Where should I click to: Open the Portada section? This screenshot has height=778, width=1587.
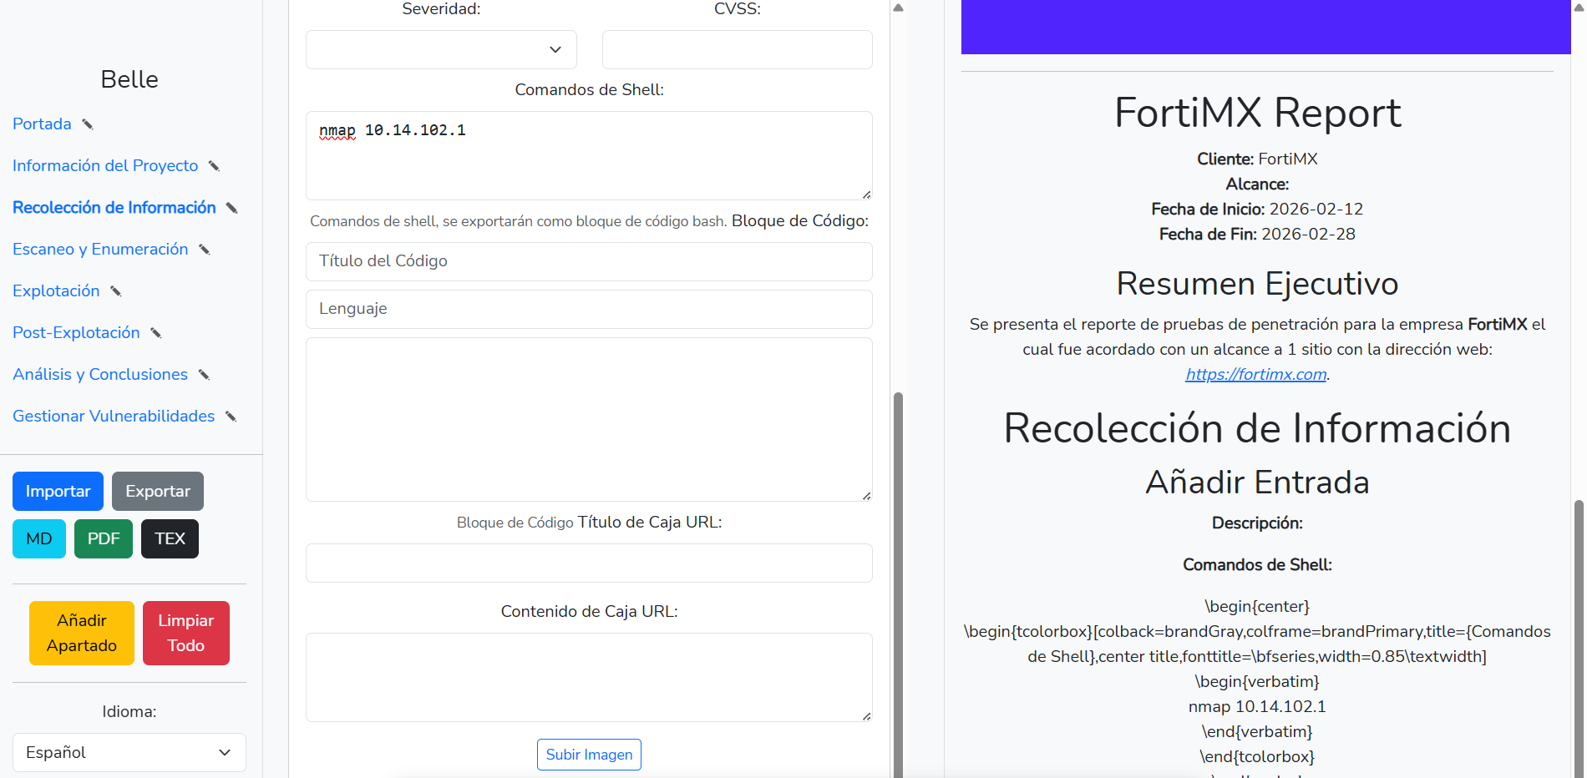(42, 124)
